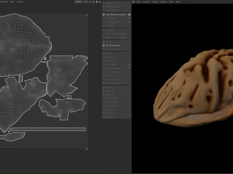The image size is (233, 174).
Task: Open the Panel menu of 3D viewport
Action: (178, 1)
